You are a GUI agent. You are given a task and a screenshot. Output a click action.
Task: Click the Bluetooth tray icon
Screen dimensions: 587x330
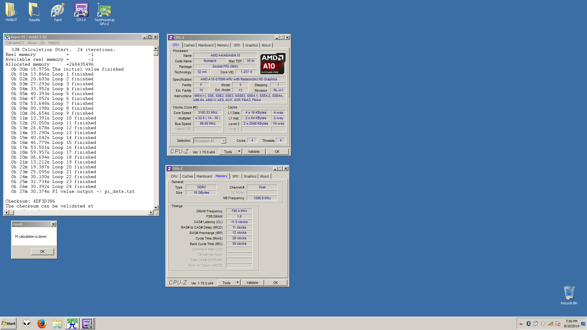(528, 324)
